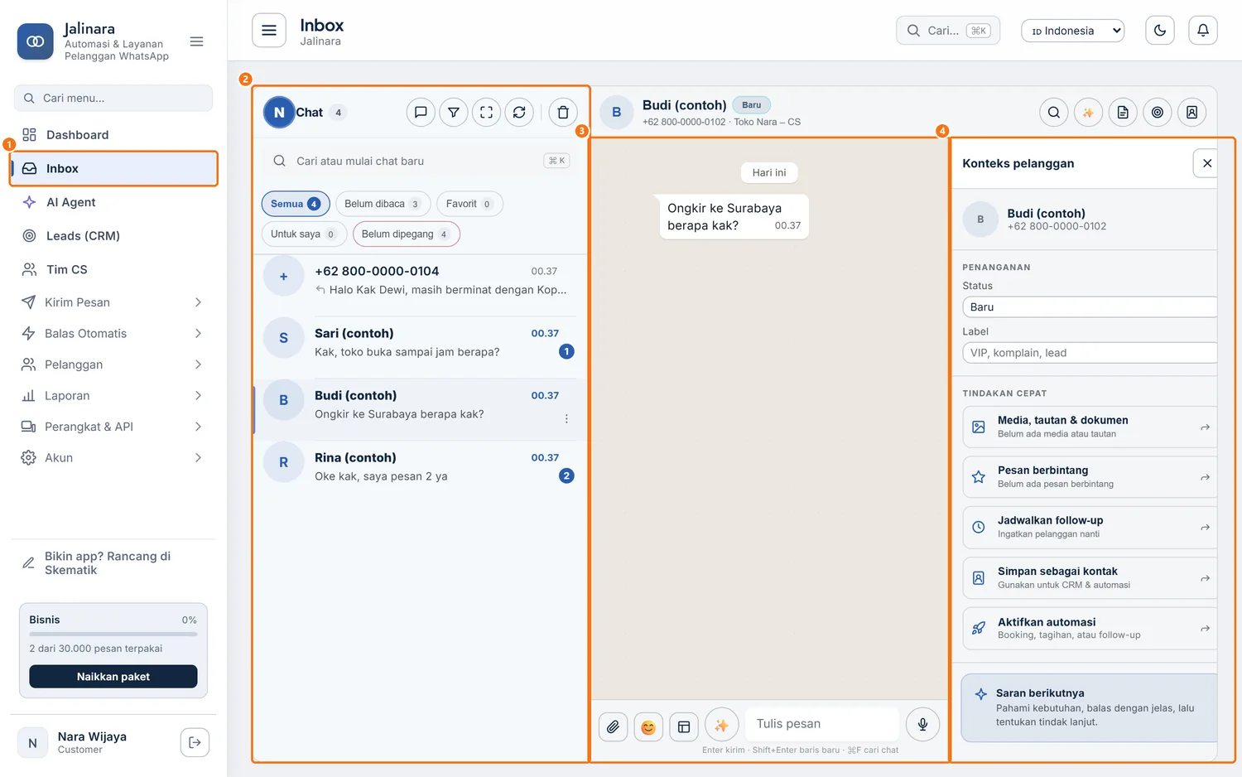The height and width of the screenshot is (777, 1242).
Task: Open Leads (CRM) in the sidebar
Action: [112, 236]
